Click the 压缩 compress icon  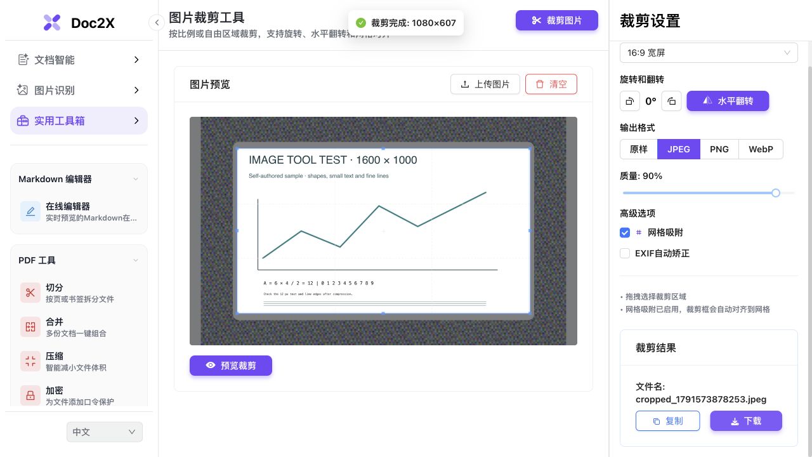coord(30,361)
